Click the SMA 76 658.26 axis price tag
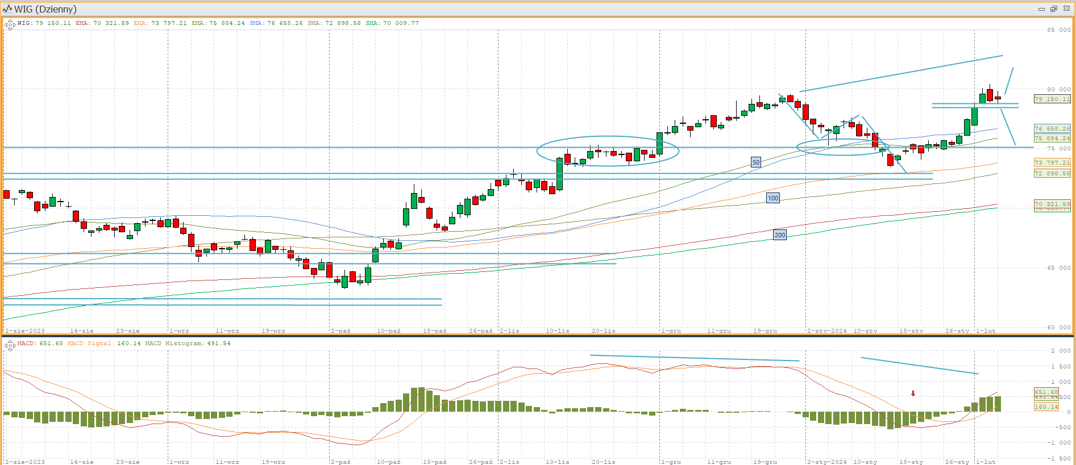The width and height of the screenshot is (1076, 465). 1052,129
